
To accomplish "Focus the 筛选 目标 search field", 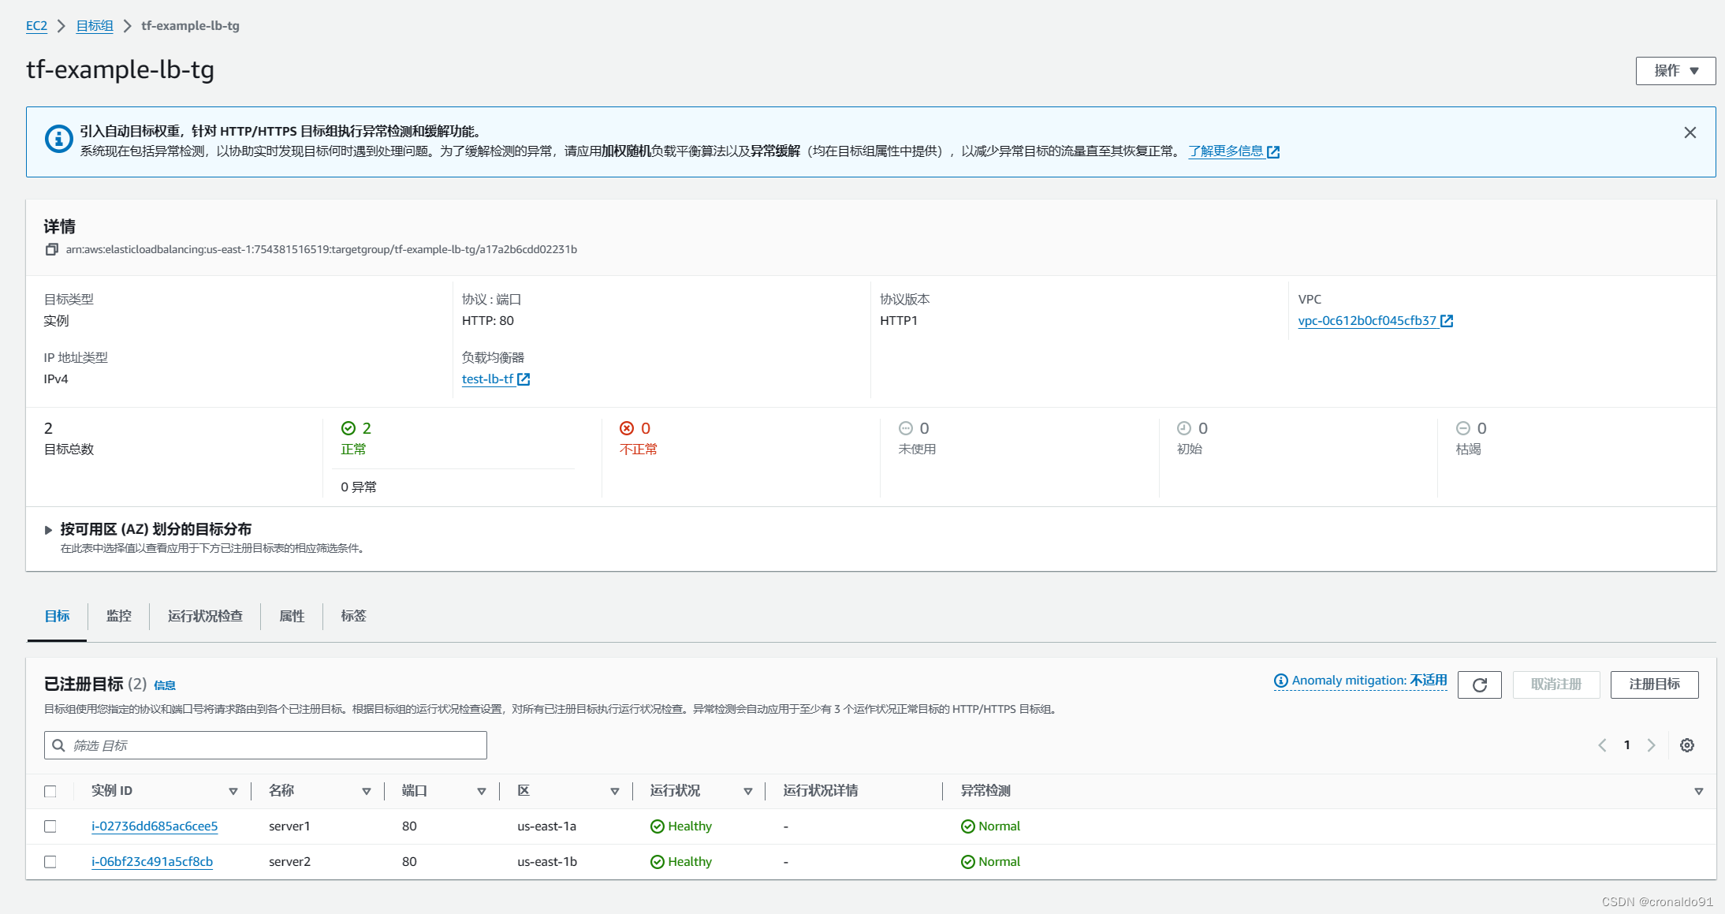I will coord(265,745).
